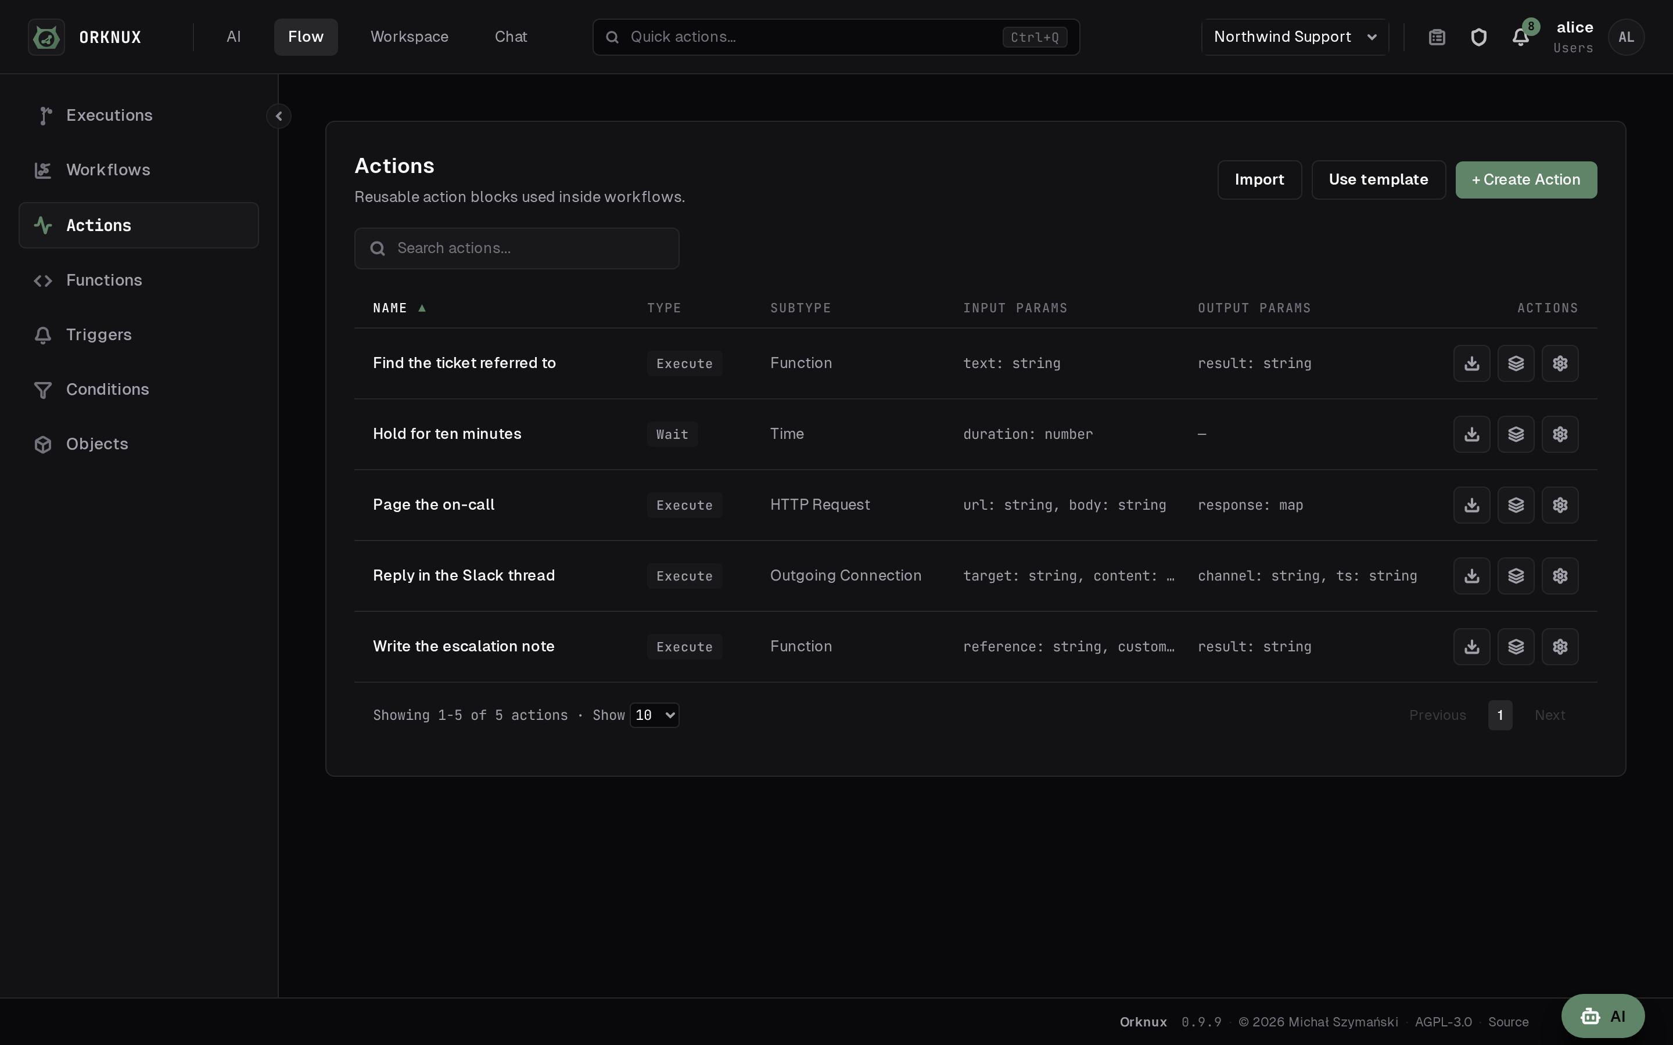
Task: Click the Reply in the Slack thread name
Action: [463, 576]
